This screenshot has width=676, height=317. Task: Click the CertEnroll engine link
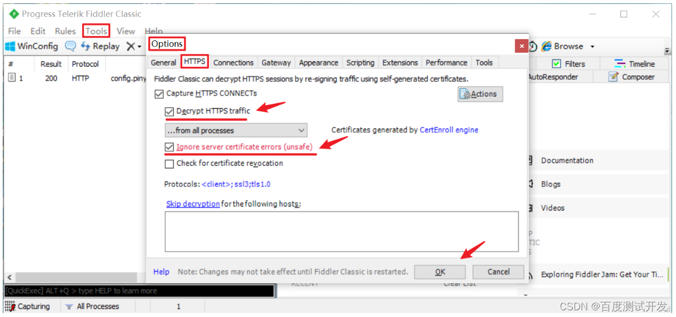coord(449,130)
